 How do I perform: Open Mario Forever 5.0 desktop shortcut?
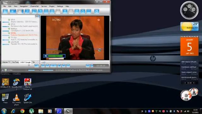click(28, 84)
